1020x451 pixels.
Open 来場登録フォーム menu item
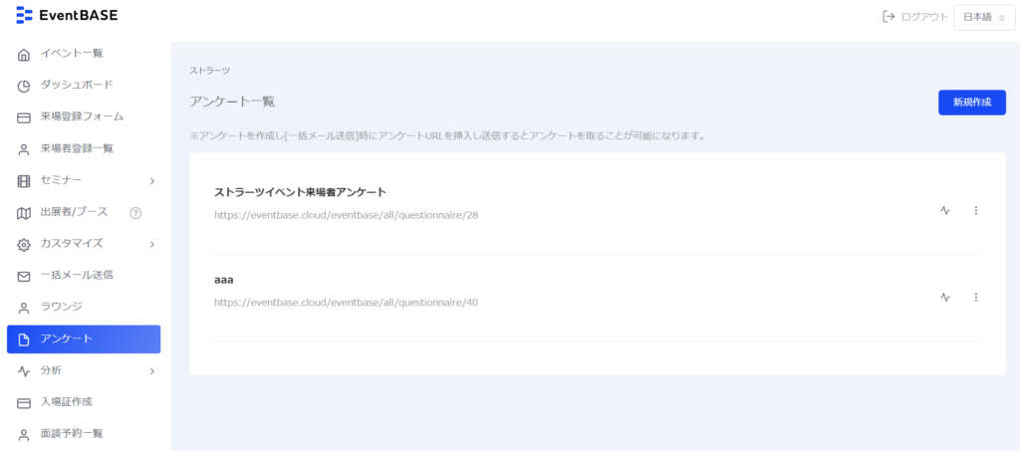click(x=84, y=116)
